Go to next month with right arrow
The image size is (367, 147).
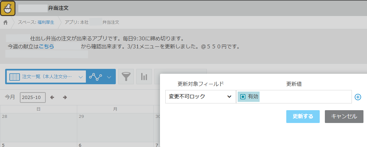(65, 97)
